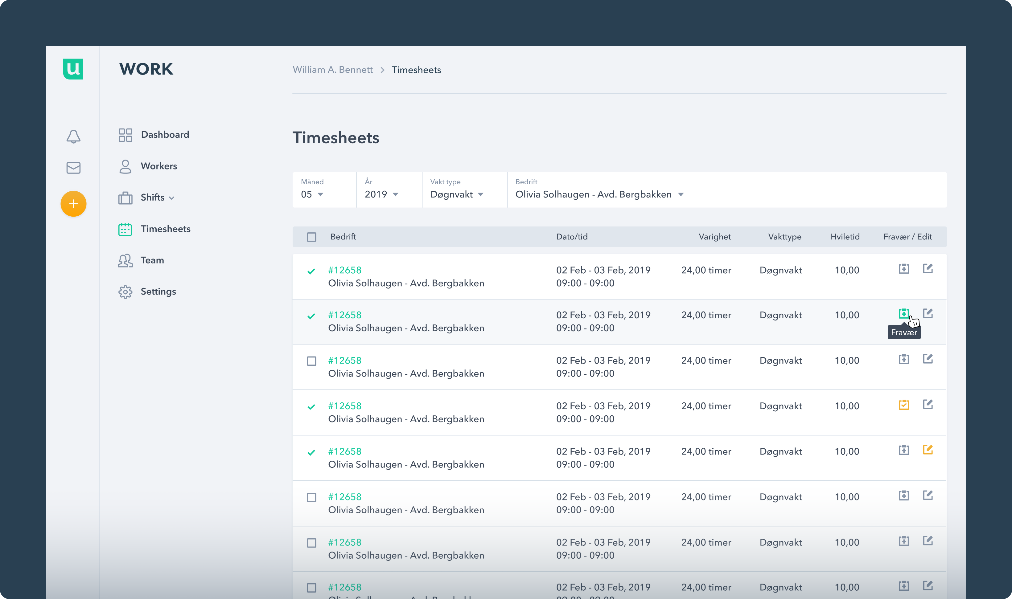This screenshot has height=599, width=1012.
Task: Click the orange plus button
Action: [x=73, y=204]
